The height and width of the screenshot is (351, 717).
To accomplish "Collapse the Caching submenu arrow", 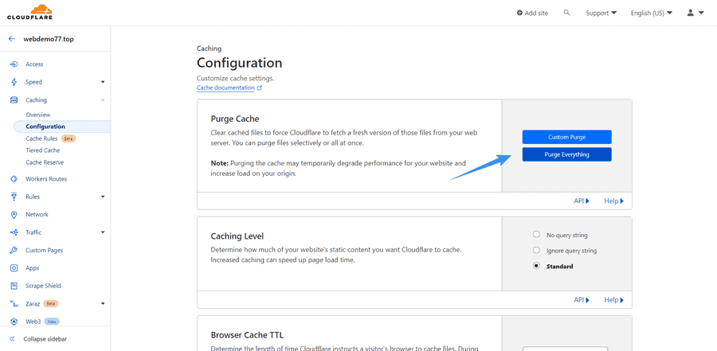I will click(x=103, y=100).
